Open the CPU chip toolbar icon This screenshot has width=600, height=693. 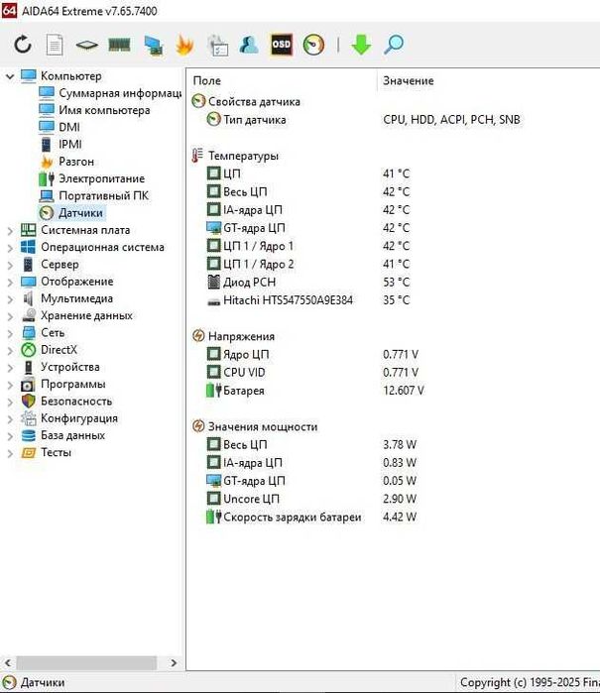tap(86, 45)
